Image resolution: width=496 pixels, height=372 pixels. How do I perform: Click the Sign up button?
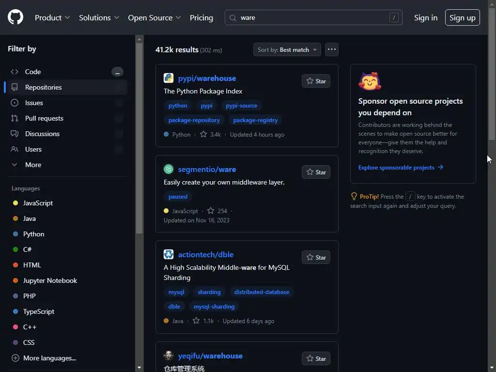463,18
